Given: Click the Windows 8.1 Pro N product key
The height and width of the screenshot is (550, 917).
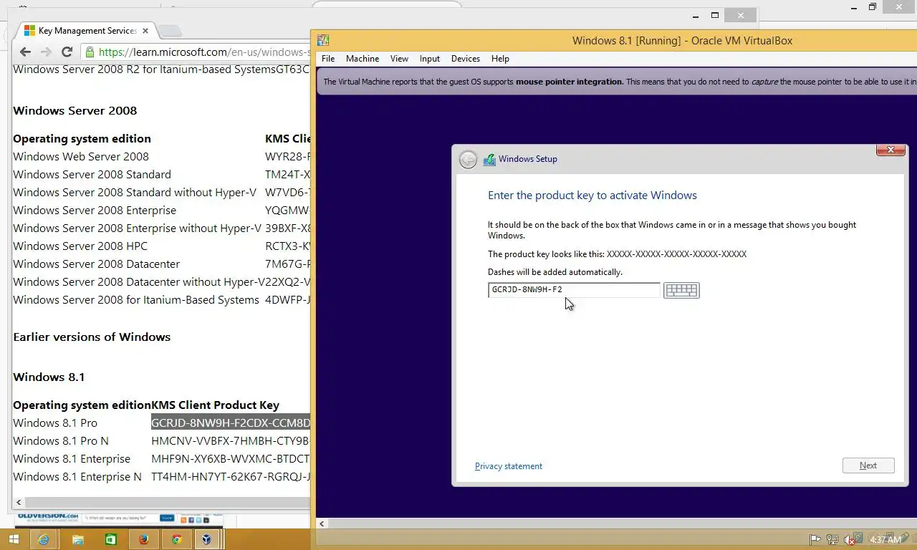Looking at the screenshot, I should point(231,440).
